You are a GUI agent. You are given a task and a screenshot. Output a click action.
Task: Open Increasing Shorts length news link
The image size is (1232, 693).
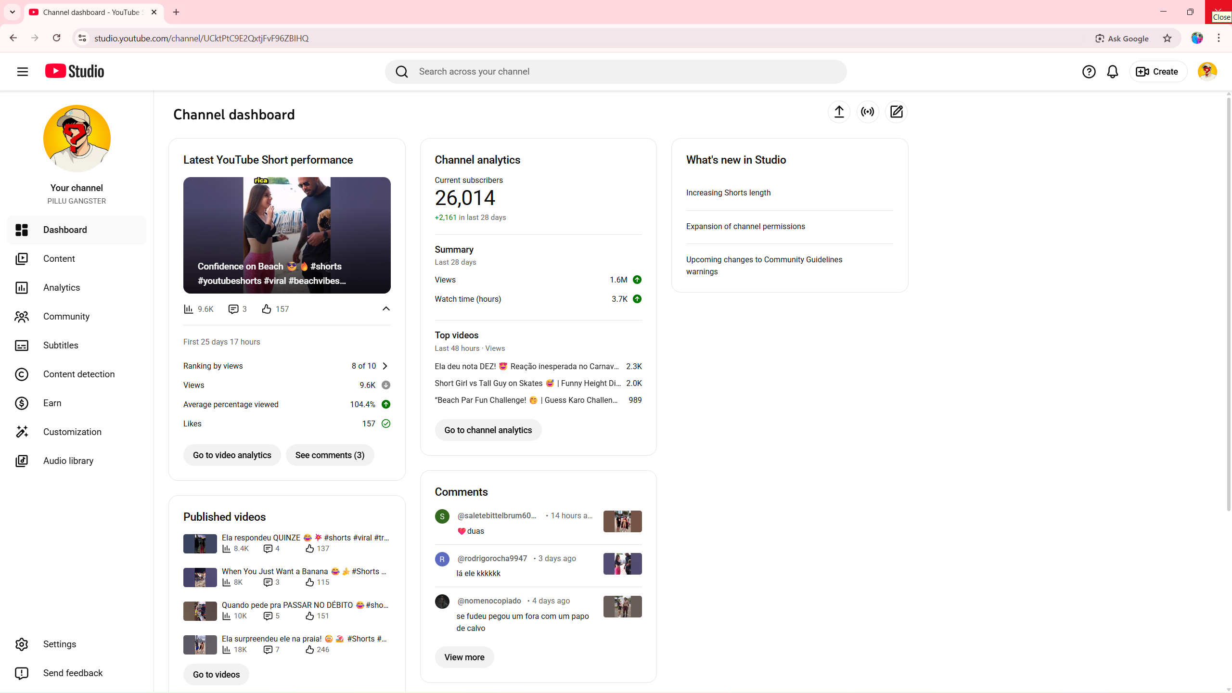click(728, 192)
